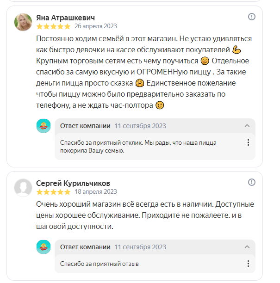Click the company logo beside the first reply
This screenshot has height=283, width=280.
click(x=44, y=126)
